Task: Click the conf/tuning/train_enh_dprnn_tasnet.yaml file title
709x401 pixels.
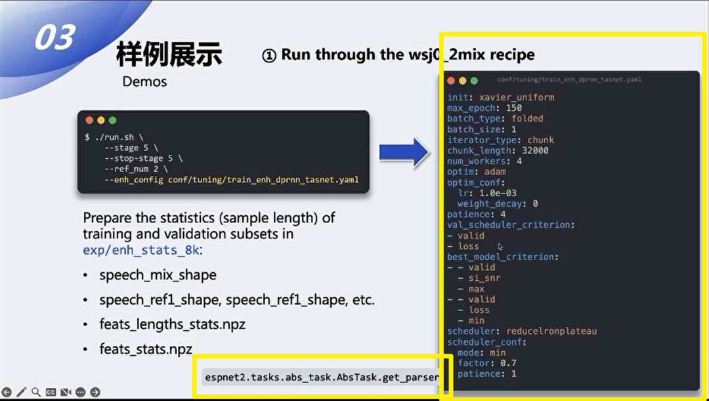Action: (569, 79)
